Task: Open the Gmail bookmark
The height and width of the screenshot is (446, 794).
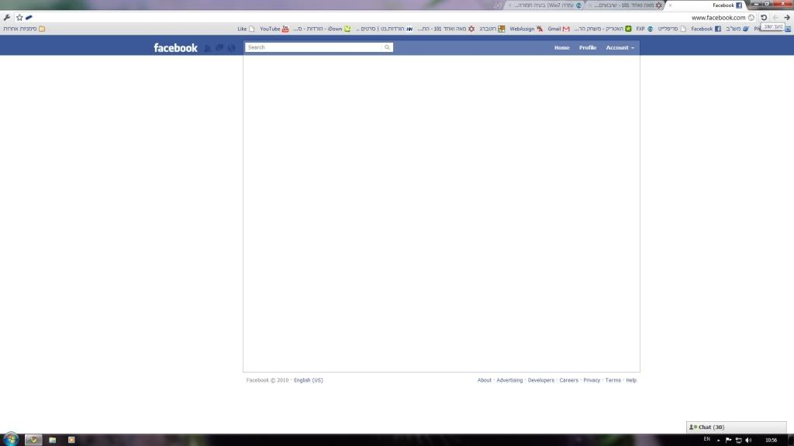Action: pos(558,29)
